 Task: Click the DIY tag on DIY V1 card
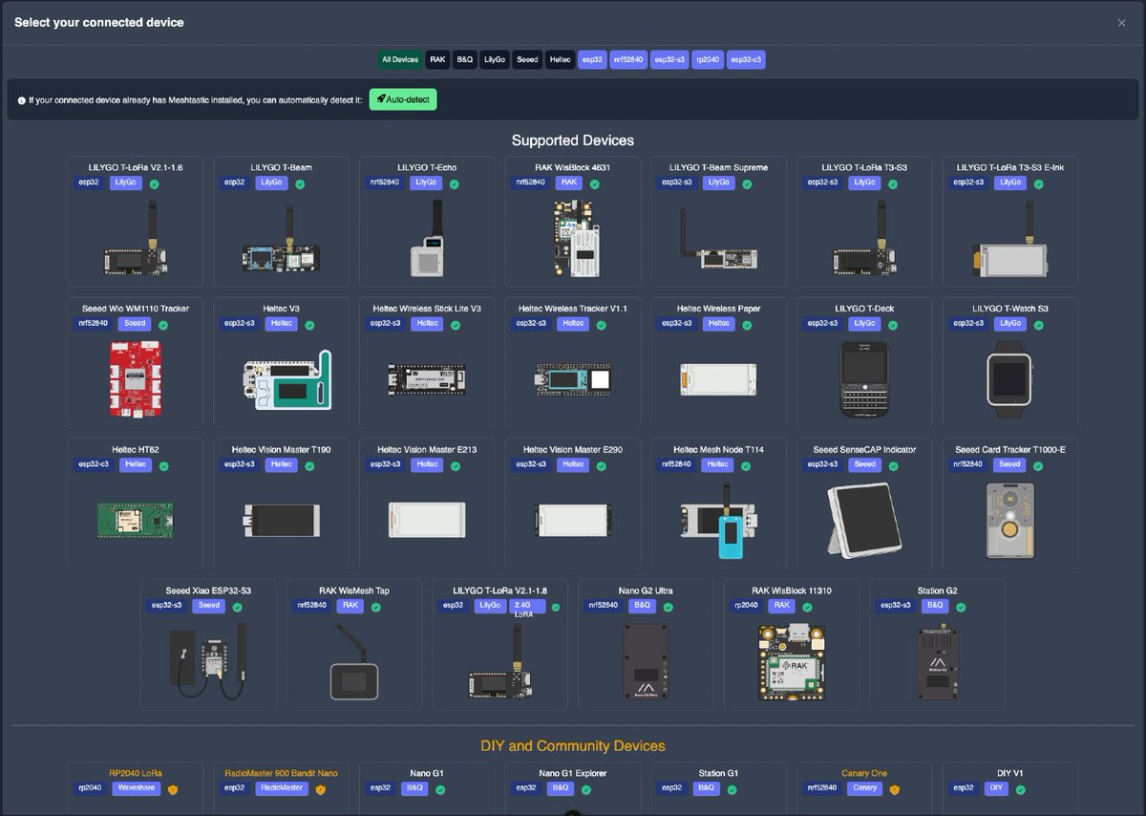point(996,788)
